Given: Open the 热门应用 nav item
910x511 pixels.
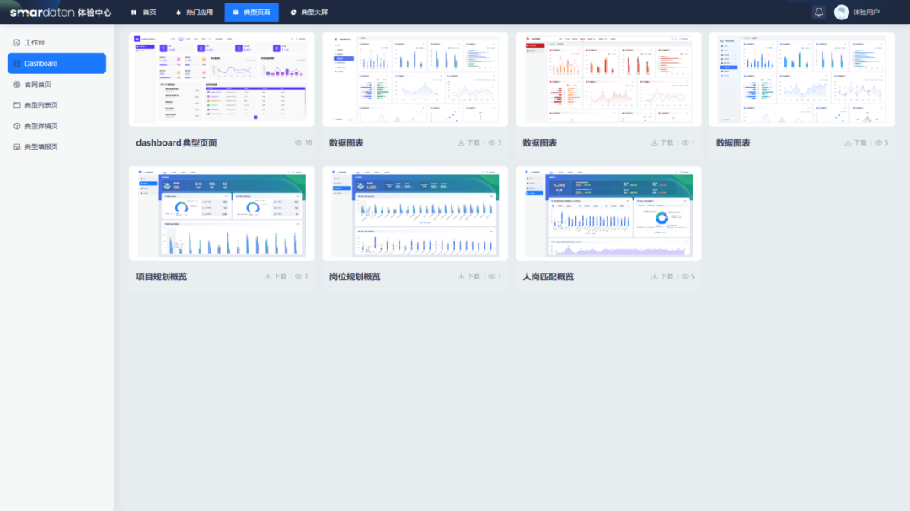Looking at the screenshot, I should click(x=195, y=12).
